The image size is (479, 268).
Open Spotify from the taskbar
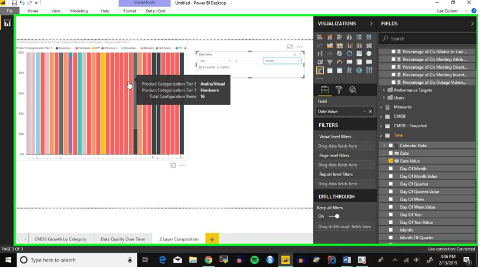coord(254,260)
